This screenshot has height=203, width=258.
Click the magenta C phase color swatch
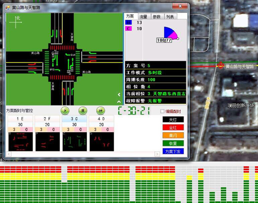click(x=129, y=29)
